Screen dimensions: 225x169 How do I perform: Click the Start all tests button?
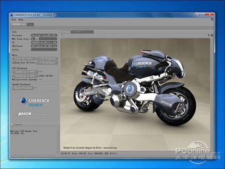[24, 59]
